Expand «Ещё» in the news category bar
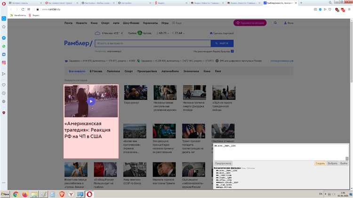The height and width of the screenshot is (198, 353). pyautogui.click(x=218, y=71)
